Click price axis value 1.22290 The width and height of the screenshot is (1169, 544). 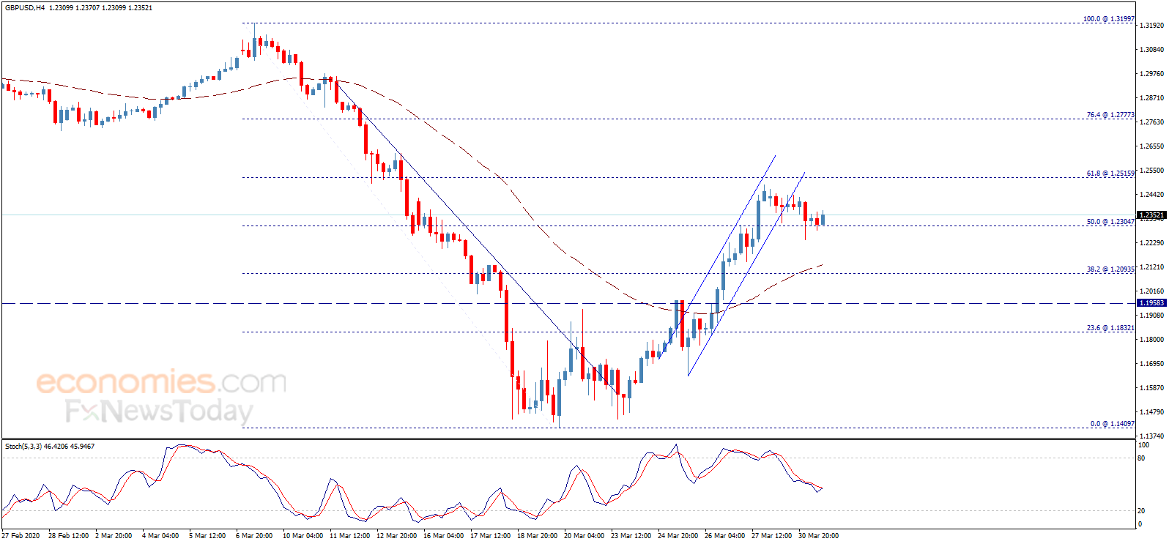(x=1151, y=243)
